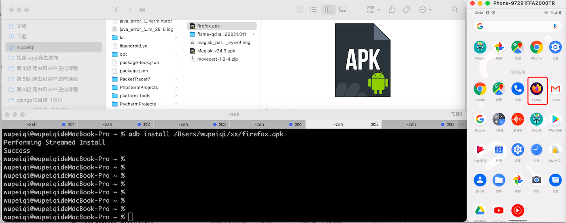Open the YouTube app on phone

499,212
